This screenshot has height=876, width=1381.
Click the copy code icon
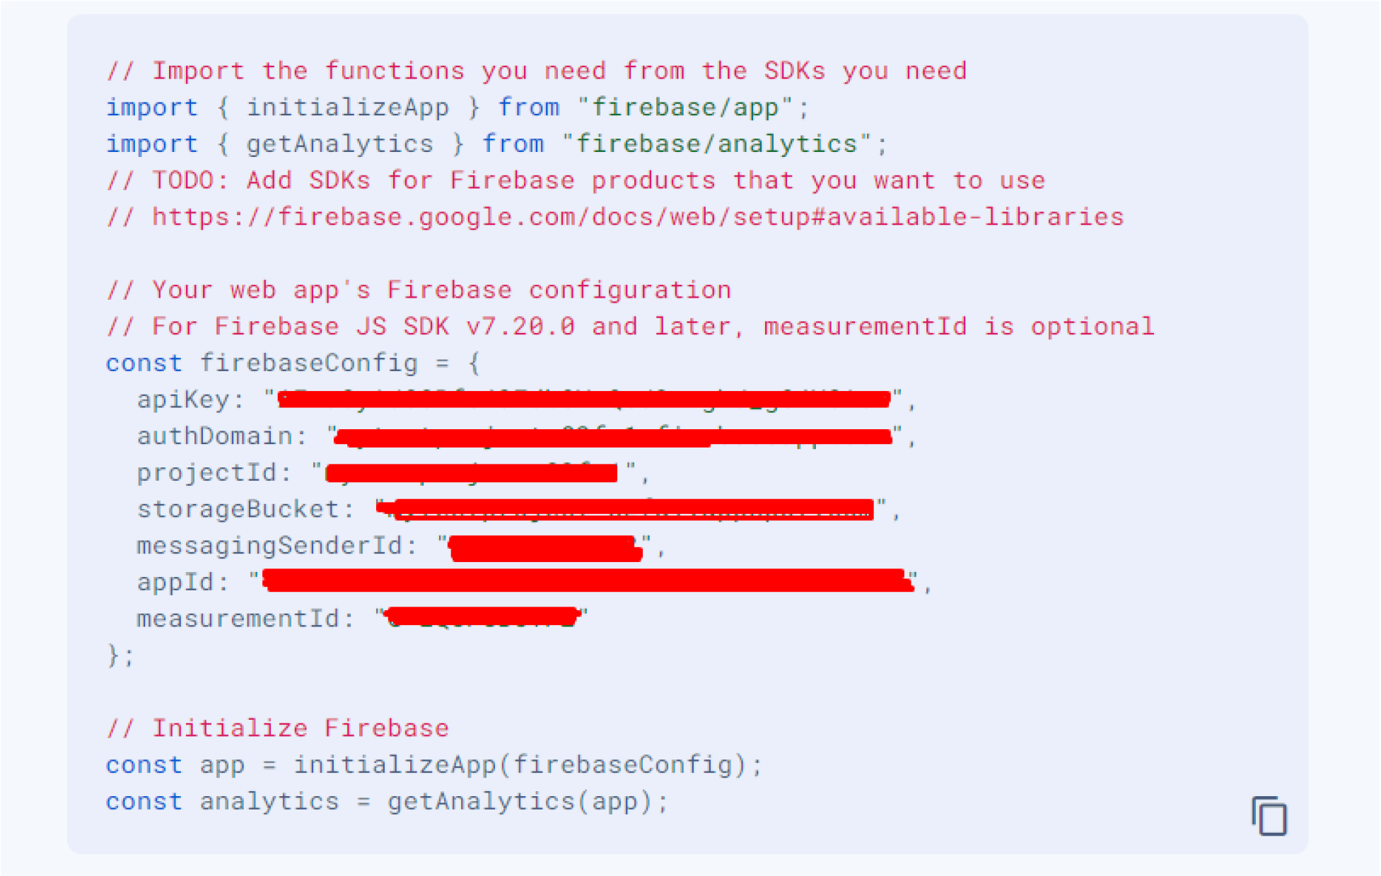pos(1269,816)
